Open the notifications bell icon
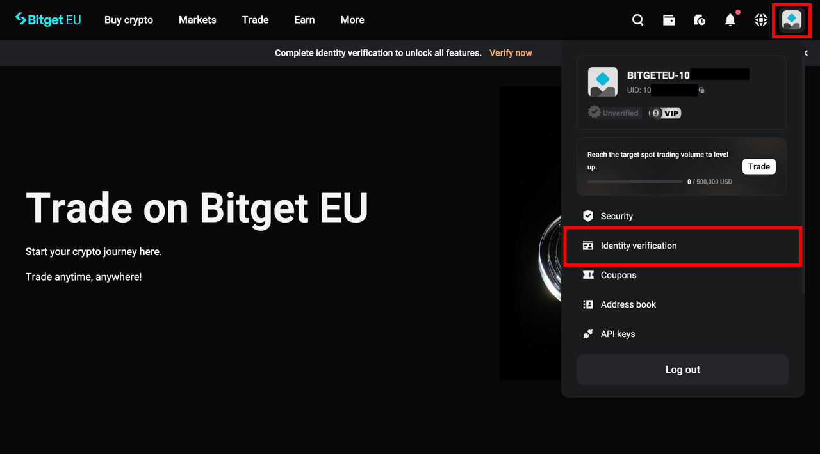Screen dimensions: 820x454 (730, 20)
